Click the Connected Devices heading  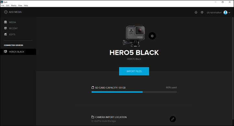[13, 45]
